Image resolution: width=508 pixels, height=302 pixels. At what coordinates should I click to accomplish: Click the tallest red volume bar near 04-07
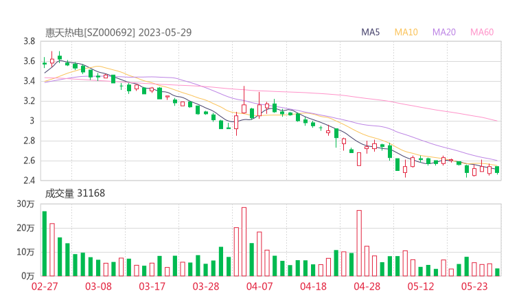[244, 242]
